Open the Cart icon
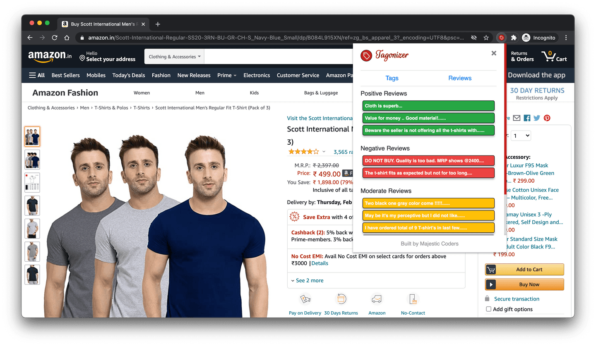The width and height of the screenshot is (596, 346). 554,56
